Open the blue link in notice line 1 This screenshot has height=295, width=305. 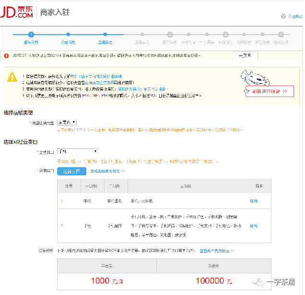96,76
